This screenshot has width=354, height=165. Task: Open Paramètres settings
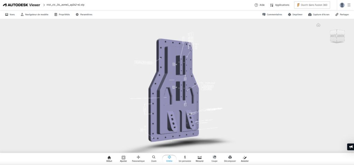point(84,14)
